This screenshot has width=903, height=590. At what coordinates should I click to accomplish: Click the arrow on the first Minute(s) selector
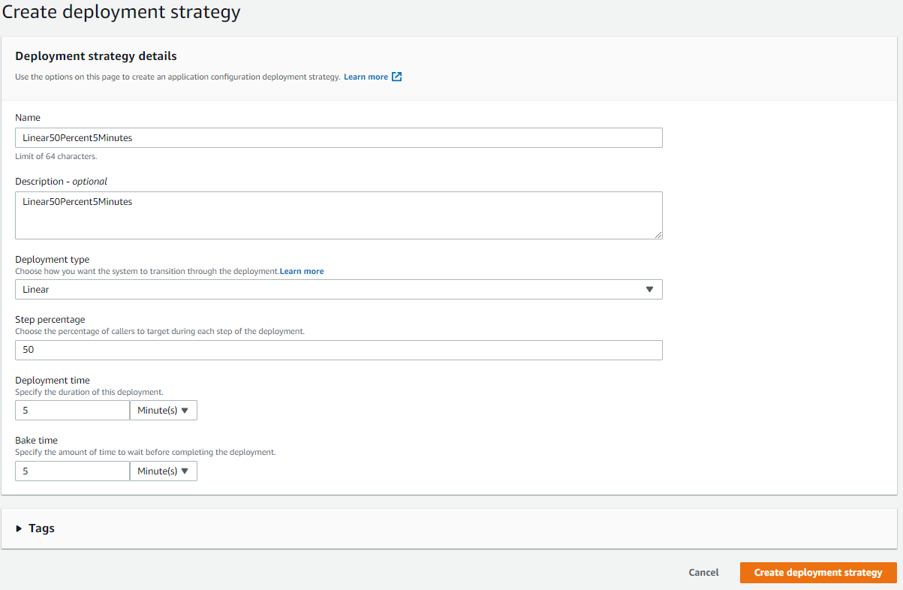(185, 410)
